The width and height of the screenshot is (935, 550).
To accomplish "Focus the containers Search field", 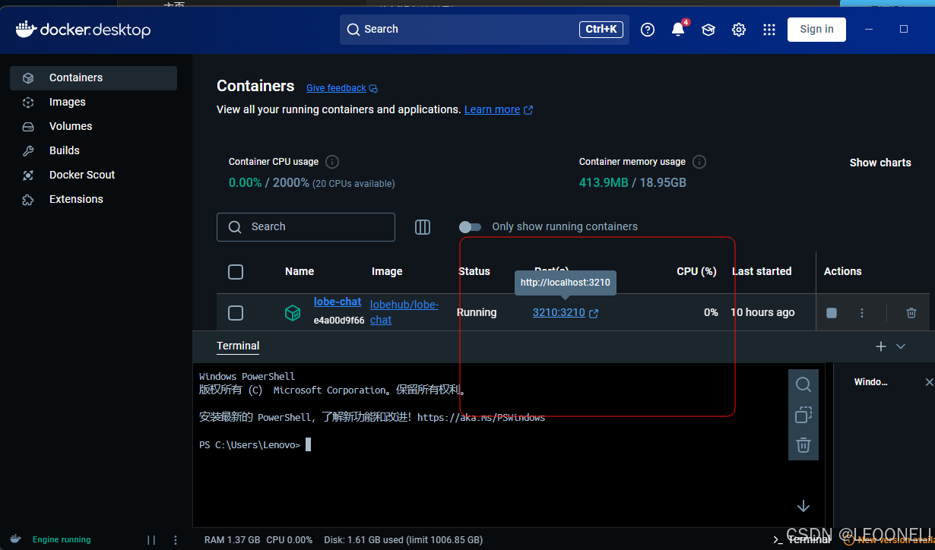I will pyautogui.click(x=306, y=226).
